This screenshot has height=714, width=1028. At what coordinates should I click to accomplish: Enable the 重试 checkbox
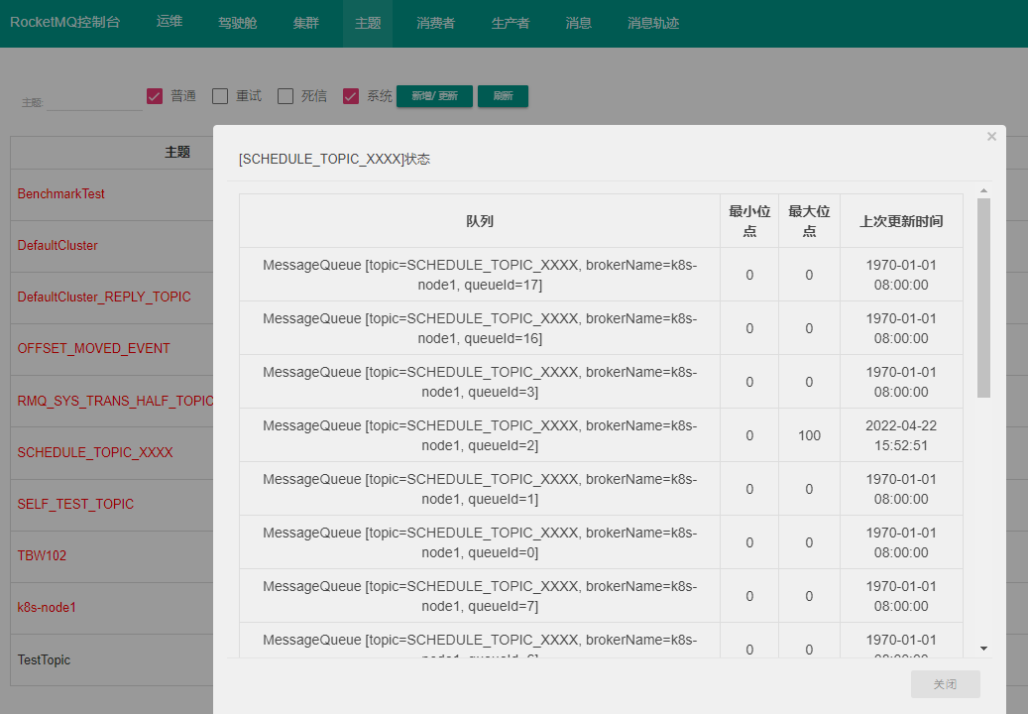pyautogui.click(x=220, y=96)
